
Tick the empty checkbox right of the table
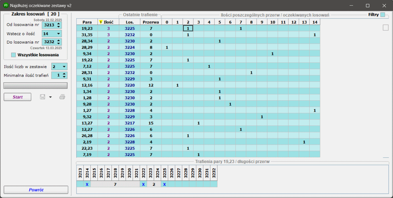386,27
